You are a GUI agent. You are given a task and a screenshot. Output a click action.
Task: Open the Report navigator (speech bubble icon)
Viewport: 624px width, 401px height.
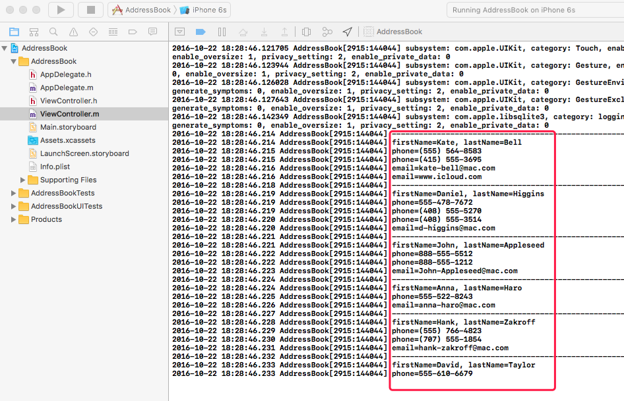point(152,32)
